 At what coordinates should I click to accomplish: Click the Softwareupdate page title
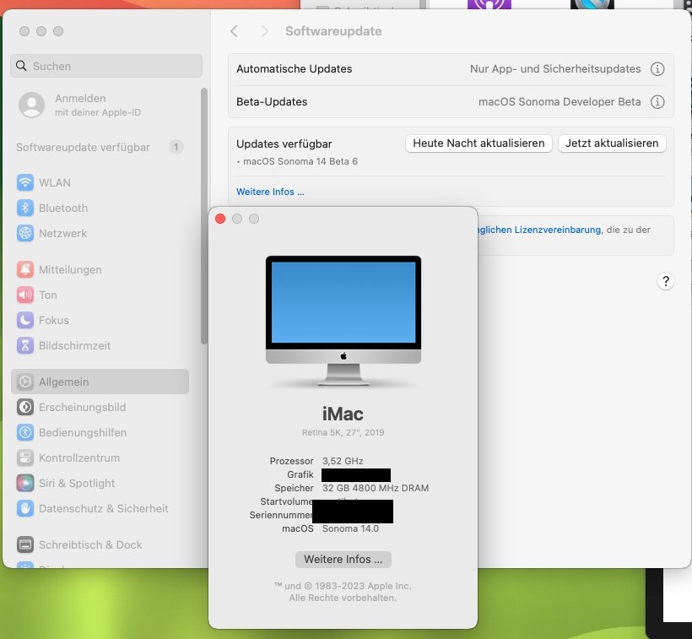point(333,31)
